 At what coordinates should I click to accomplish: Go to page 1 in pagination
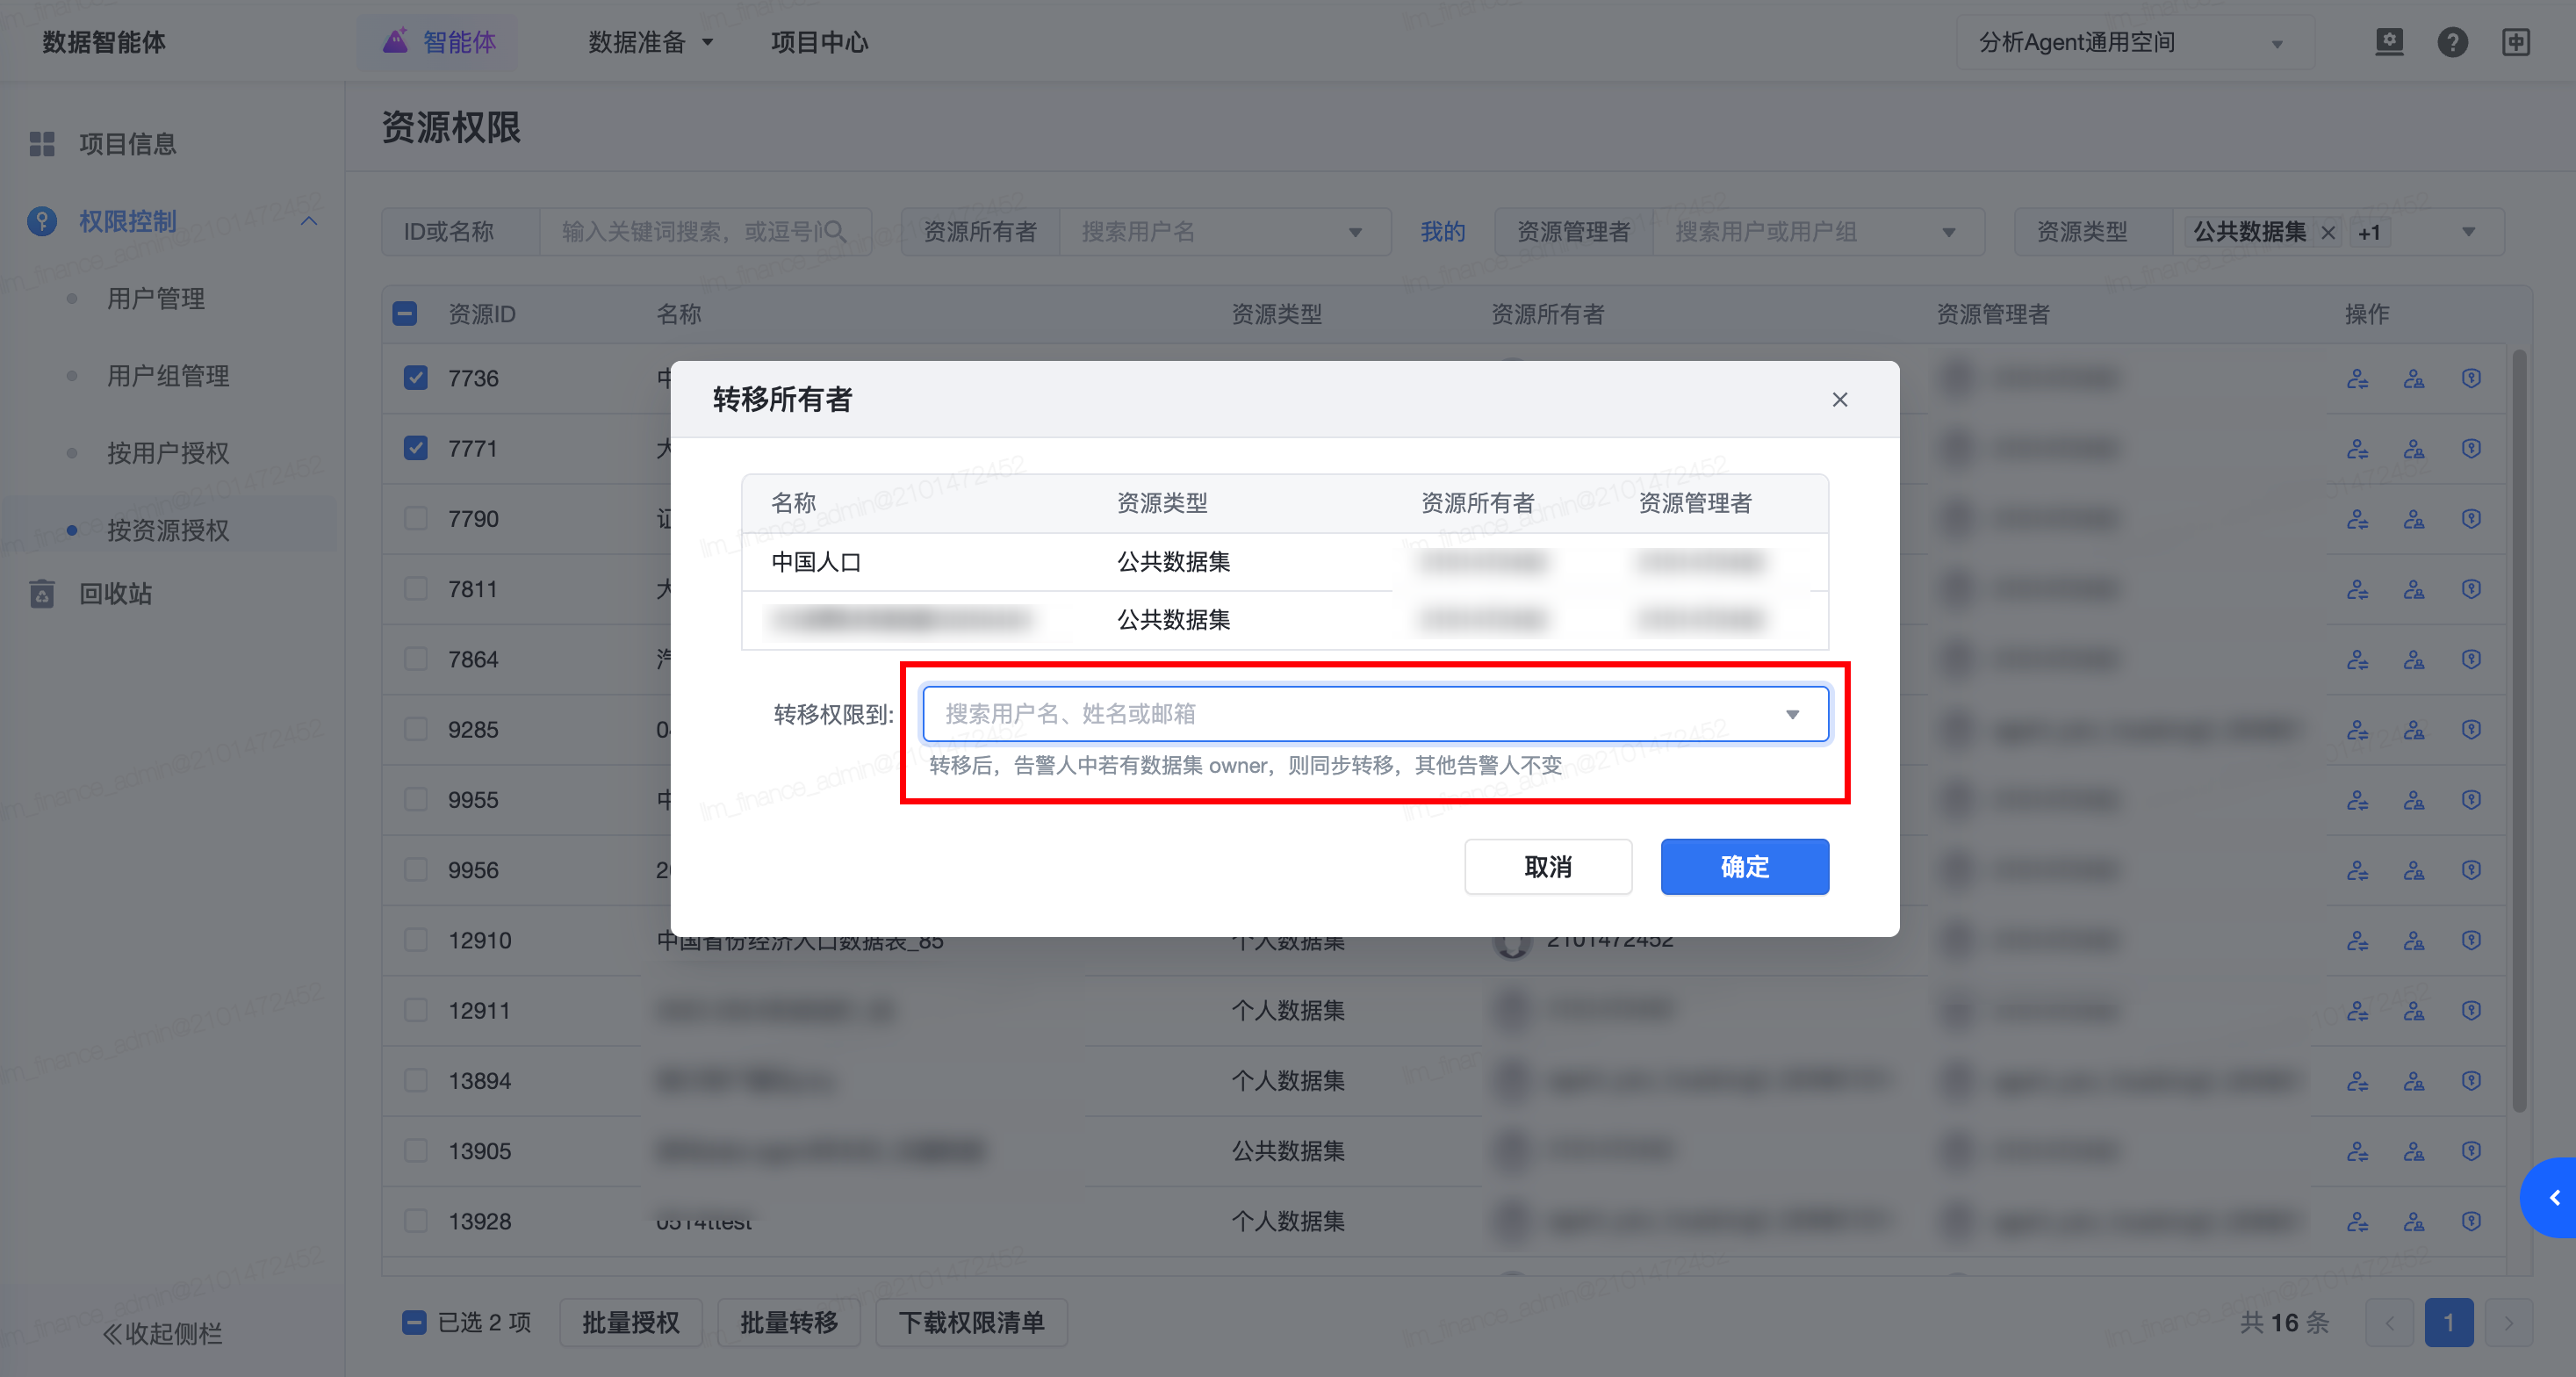(2449, 1323)
